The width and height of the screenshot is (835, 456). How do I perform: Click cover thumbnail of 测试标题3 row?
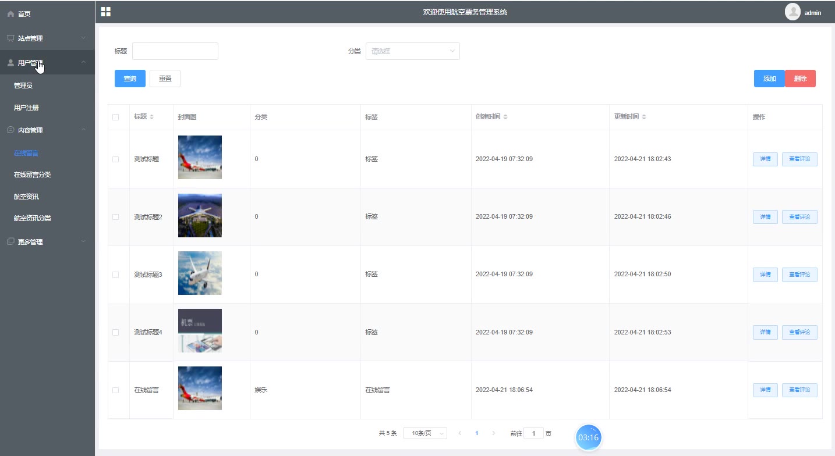pos(200,273)
